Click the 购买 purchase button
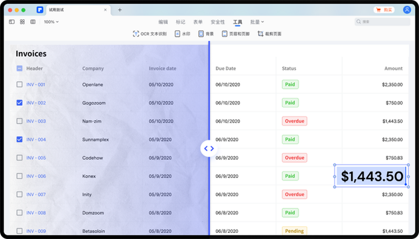The width and height of the screenshot is (419, 239). tap(384, 10)
